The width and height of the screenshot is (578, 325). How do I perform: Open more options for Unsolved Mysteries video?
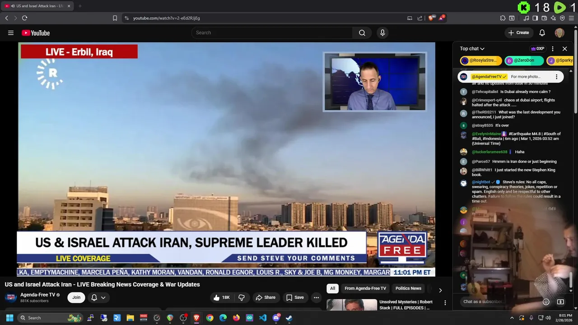445,303
